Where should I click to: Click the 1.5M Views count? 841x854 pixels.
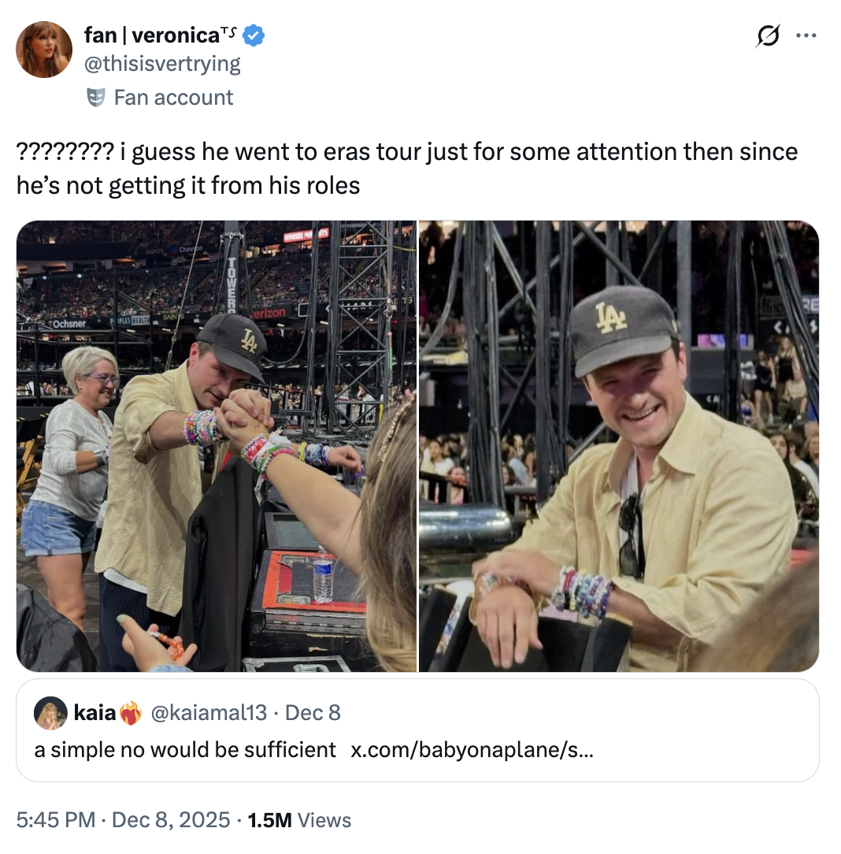[x=299, y=820]
